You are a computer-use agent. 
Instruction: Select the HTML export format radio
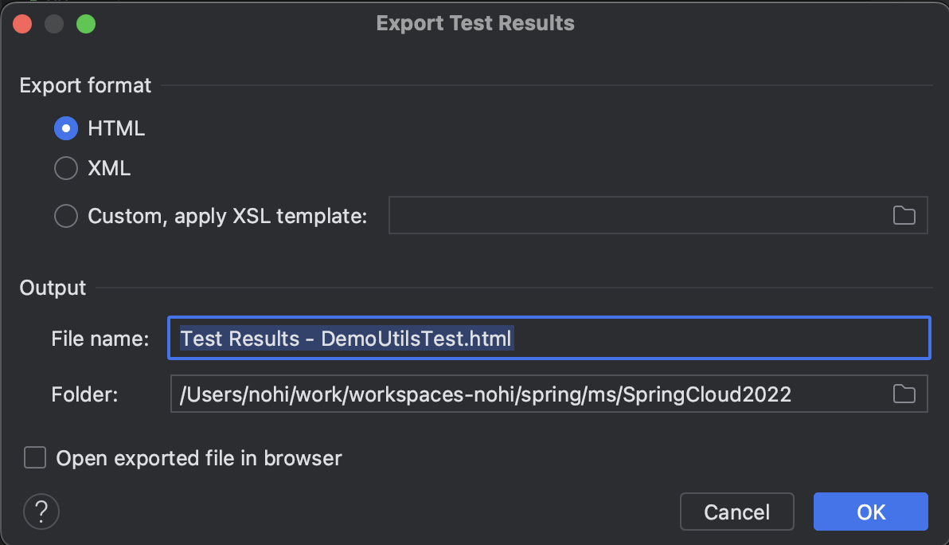(66, 128)
